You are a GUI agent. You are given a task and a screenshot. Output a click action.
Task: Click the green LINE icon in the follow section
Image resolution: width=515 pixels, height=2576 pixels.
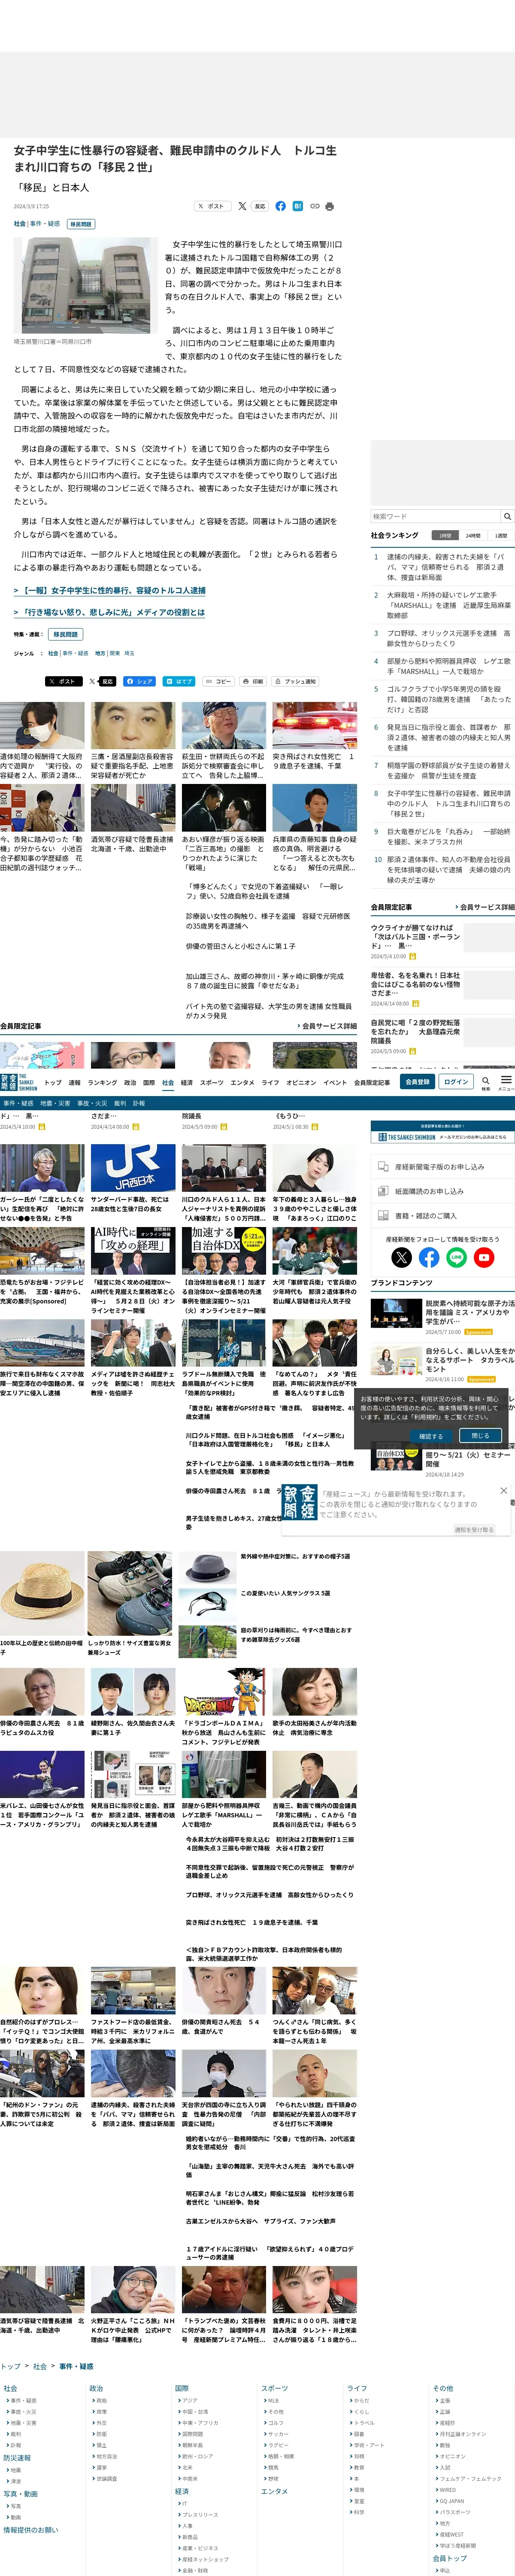457,1258
